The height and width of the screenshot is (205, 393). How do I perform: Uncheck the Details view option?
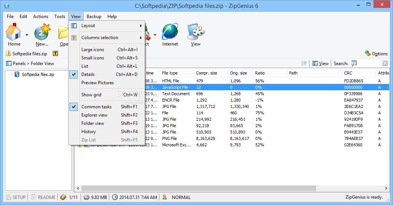(x=107, y=74)
